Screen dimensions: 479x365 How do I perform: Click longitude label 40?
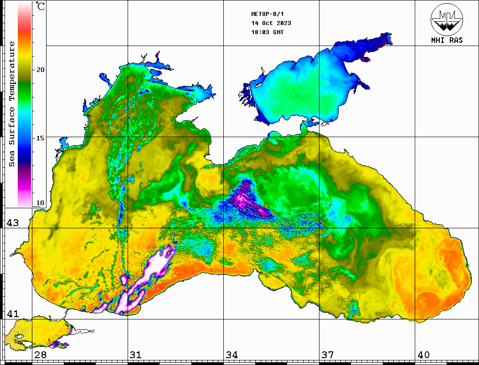[423, 355]
